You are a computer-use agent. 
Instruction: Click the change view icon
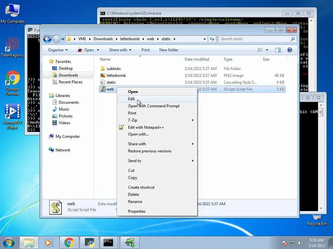(x=260, y=50)
